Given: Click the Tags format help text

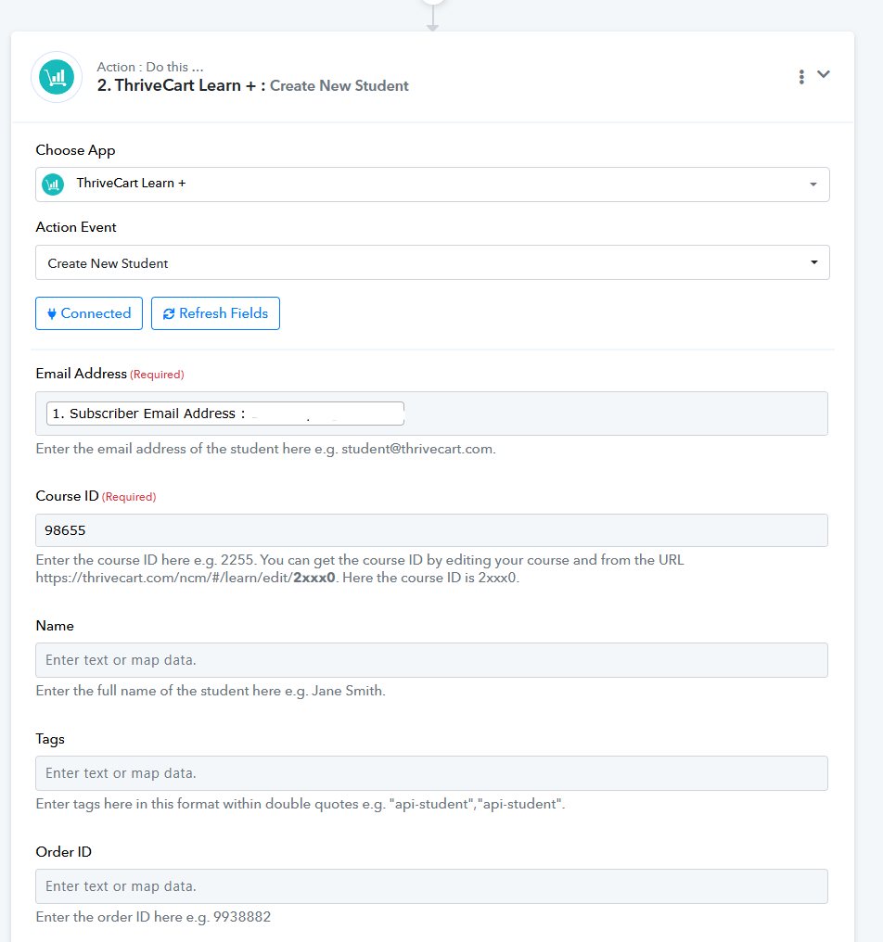Looking at the screenshot, I should 301,804.
